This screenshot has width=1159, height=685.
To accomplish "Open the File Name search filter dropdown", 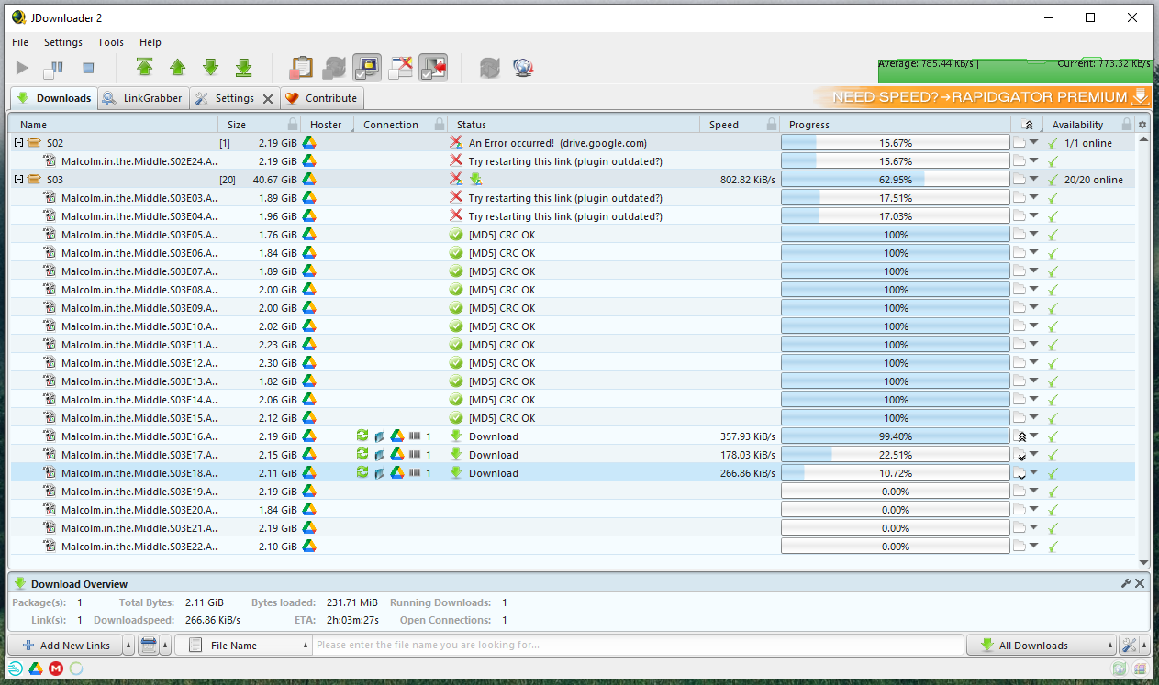I will pos(306,646).
